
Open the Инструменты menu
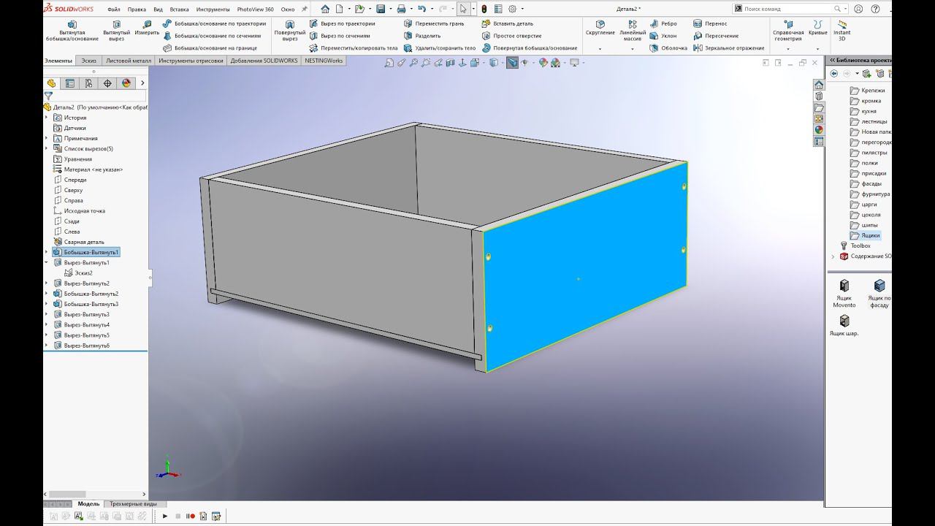(213, 9)
